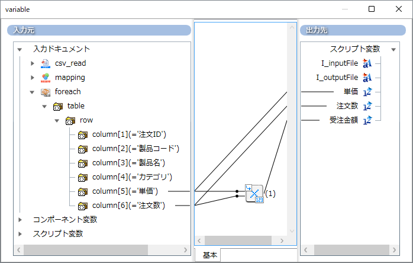
Task: Select column[3](='製品名') label
Action: click(x=128, y=163)
